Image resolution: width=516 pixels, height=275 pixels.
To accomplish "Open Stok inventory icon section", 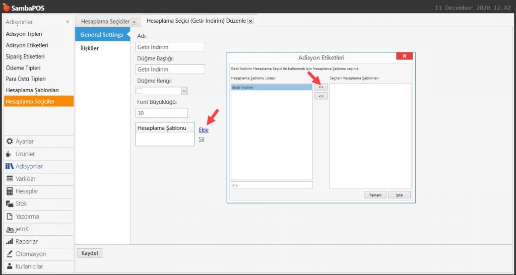I will coord(10,204).
